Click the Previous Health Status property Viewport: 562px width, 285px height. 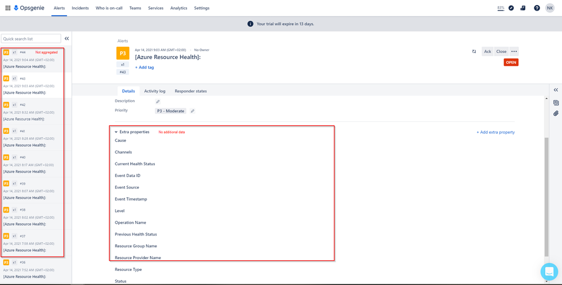point(136,234)
